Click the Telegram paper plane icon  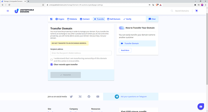pyautogui.click(x=117, y=97)
